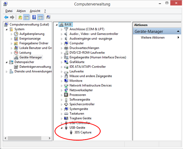
Task: Click the Aufgabenplanung clock icon
Action: [x=16, y=34]
